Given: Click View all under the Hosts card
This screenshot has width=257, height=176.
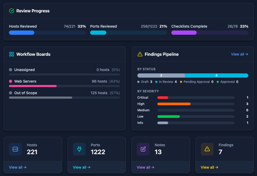Looking at the screenshot, I should point(17,167).
